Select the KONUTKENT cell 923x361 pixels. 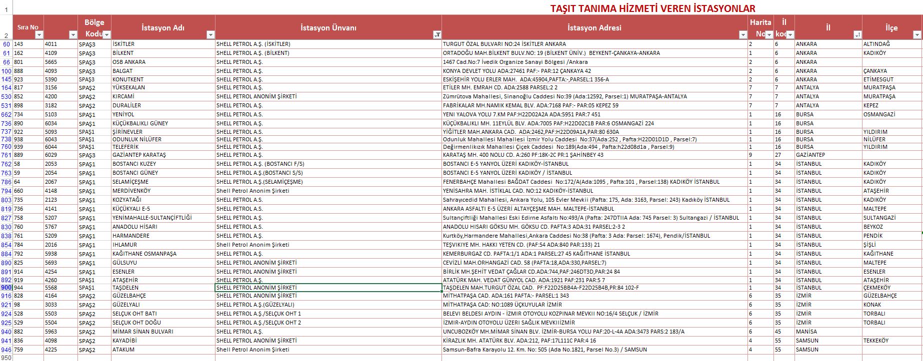[163, 79]
